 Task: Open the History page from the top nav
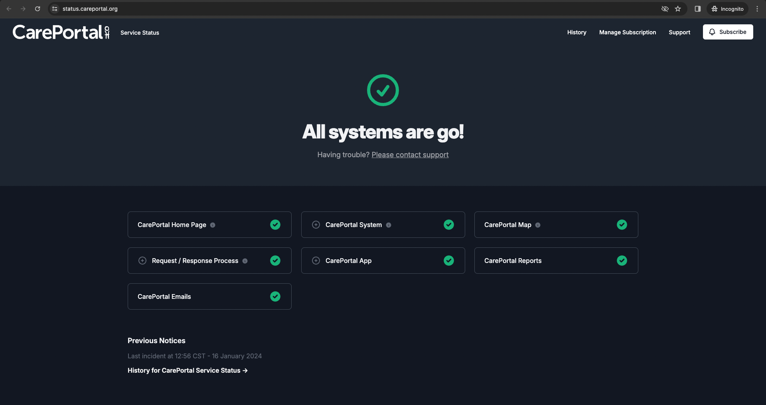tap(577, 32)
